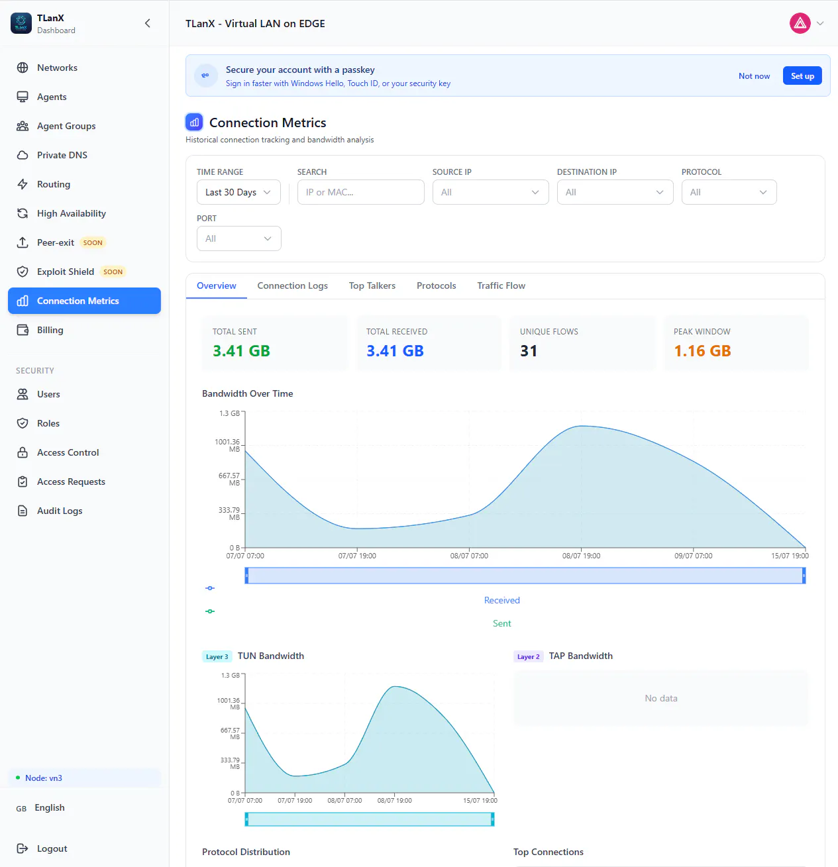Click the TUN Bandwidth zoom slider bar
The width and height of the screenshot is (838, 867).
point(370,819)
